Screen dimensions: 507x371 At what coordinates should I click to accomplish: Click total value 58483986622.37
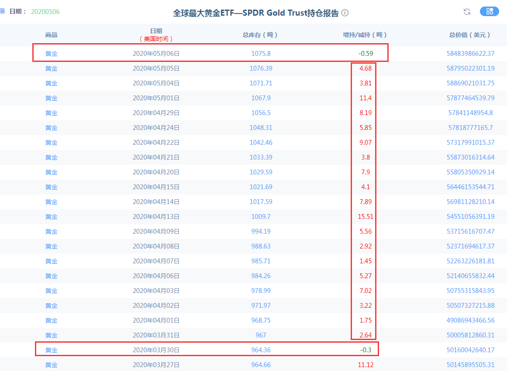470,54
